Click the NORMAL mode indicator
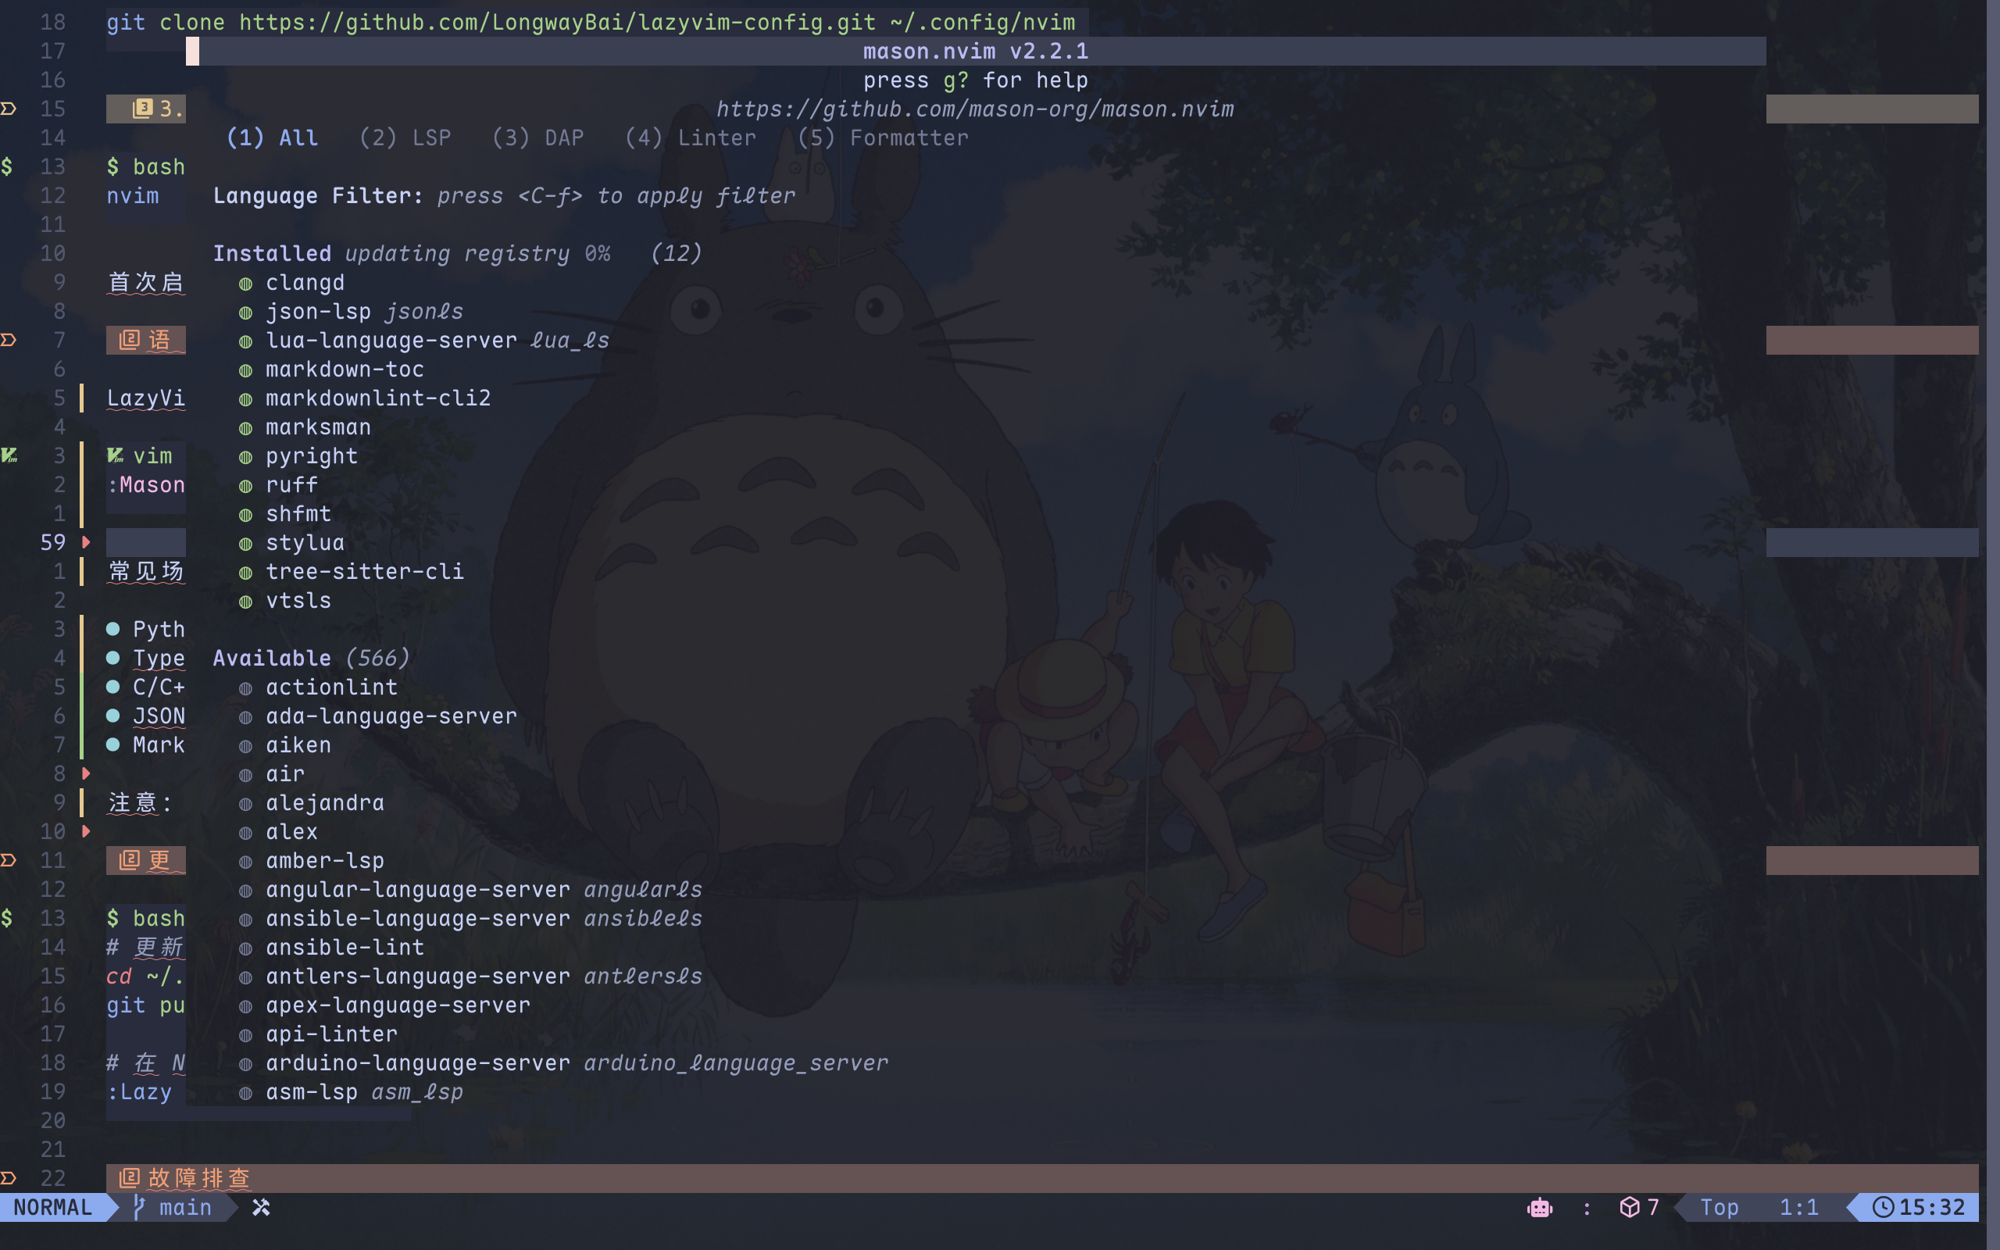This screenshot has width=2000, height=1250. (53, 1208)
